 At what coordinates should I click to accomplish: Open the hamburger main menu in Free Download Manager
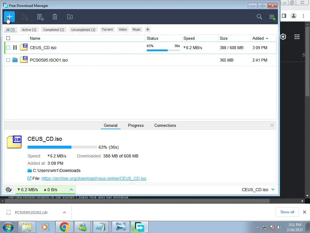coord(272,17)
